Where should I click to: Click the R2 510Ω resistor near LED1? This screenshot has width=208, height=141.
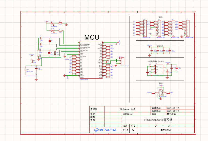point(60,23)
